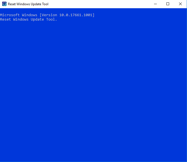The height and width of the screenshot is (162, 187).
Task: Click the word Reset in the second line
Action: coord(5,19)
